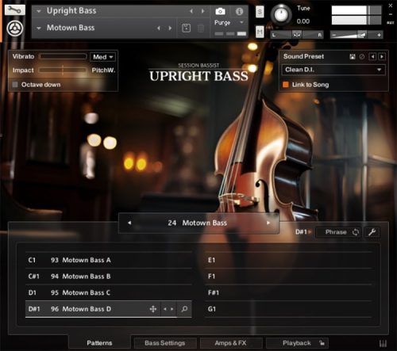Delete the snapshot with the trash icon
The height and width of the screenshot is (351, 397).
201,28
